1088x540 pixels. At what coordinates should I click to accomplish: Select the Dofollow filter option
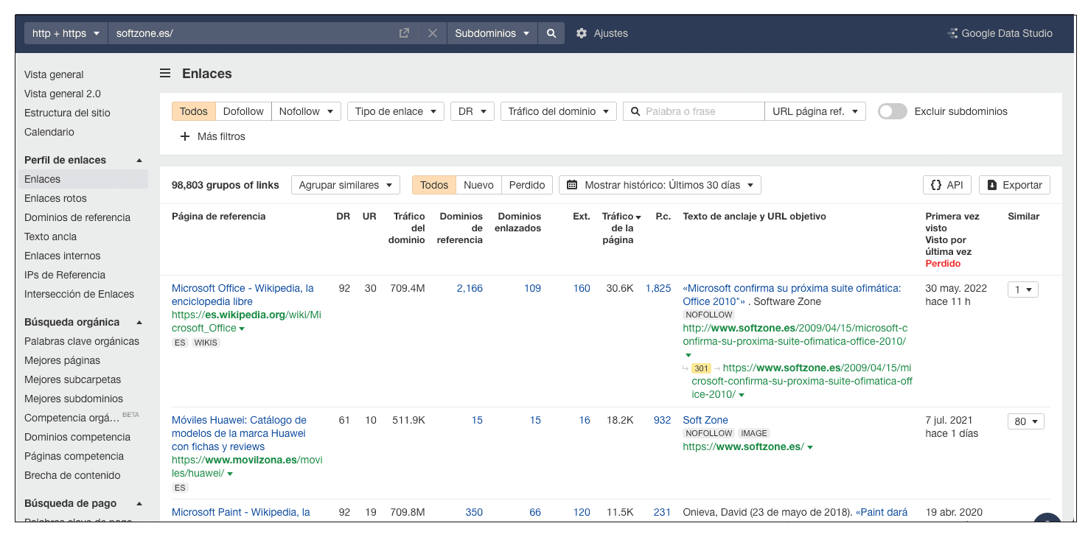(243, 111)
